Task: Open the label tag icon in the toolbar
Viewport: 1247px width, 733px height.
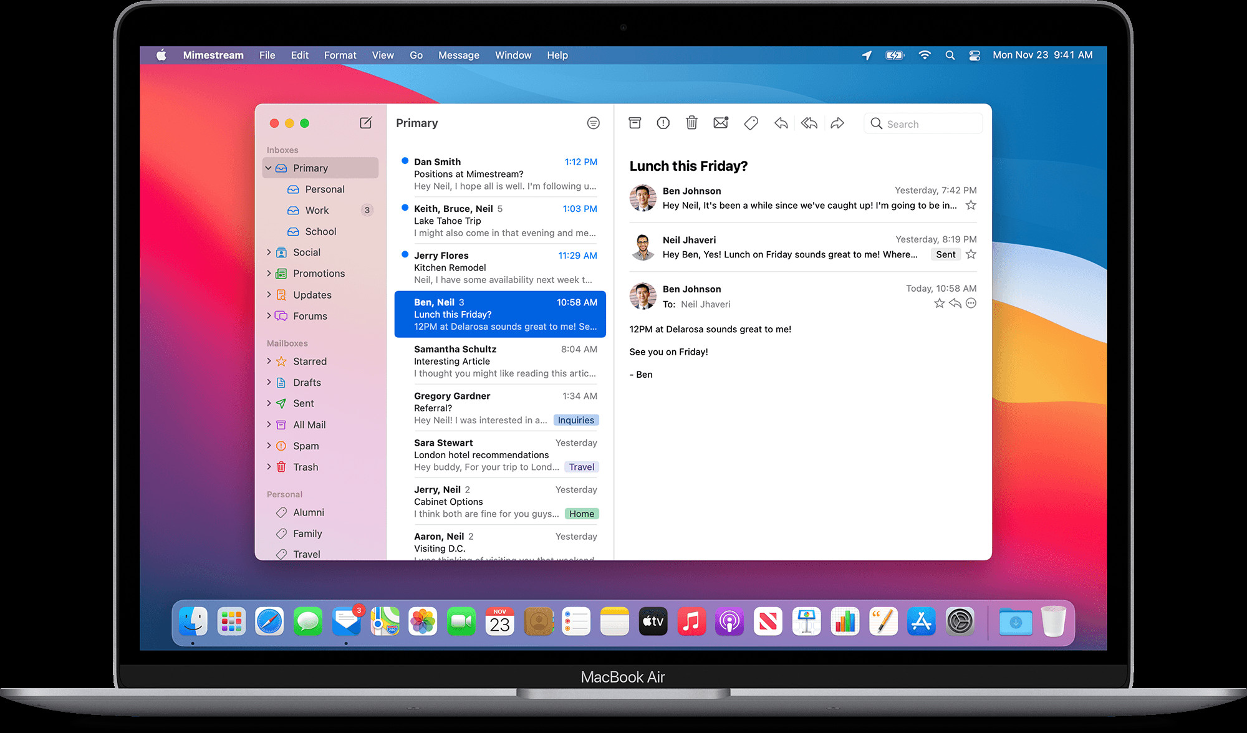Action: tap(751, 123)
